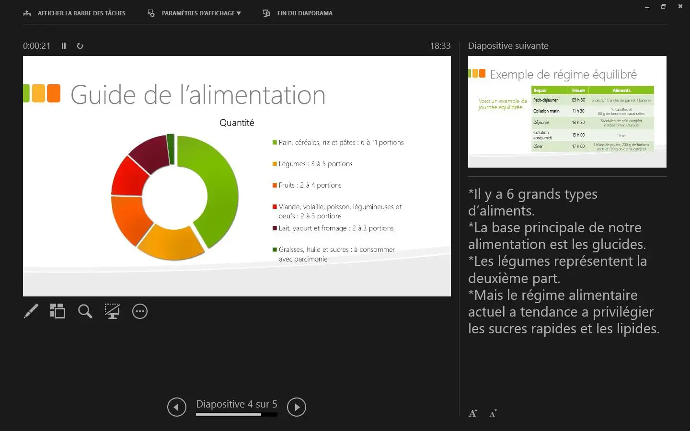This screenshot has height=431, width=690.
Task: Click Fin du diaporama to end show
Action: [x=298, y=13]
